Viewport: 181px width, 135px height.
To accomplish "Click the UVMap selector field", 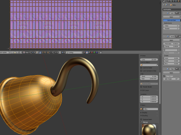I will [x=74, y=52].
